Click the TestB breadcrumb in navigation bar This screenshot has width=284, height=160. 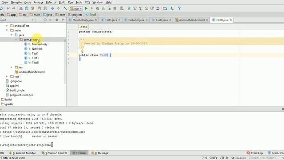[x=91, y=15]
